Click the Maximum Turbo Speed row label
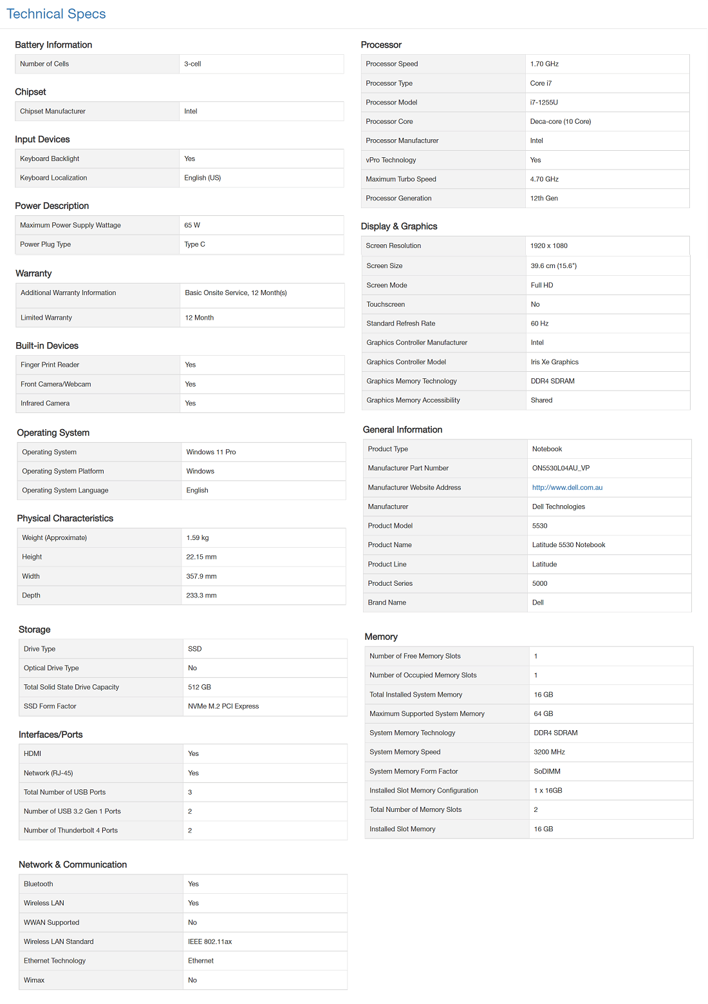Image resolution: width=708 pixels, height=1004 pixels. click(x=401, y=179)
